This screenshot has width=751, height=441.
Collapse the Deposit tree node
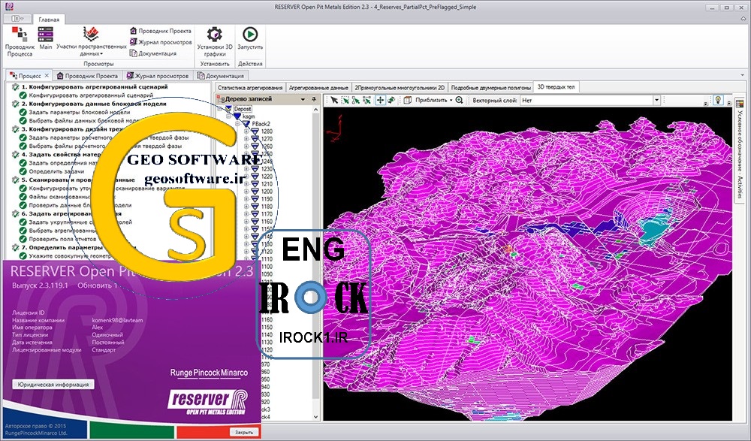coord(220,109)
